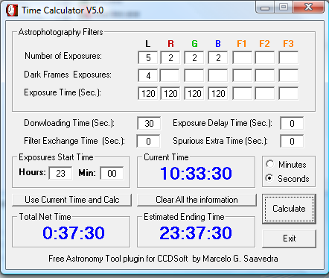Click the G Number of Exposures field
Screen dimensions: 329x278
click(x=194, y=57)
